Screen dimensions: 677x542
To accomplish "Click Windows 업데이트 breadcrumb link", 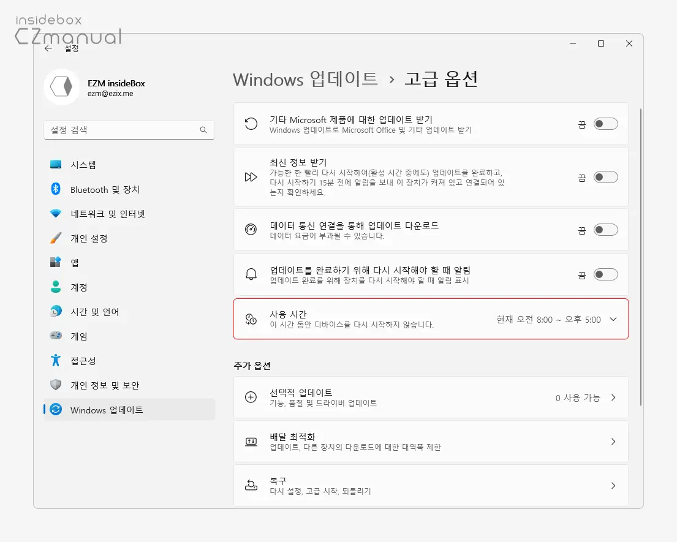I will pos(306,80).
